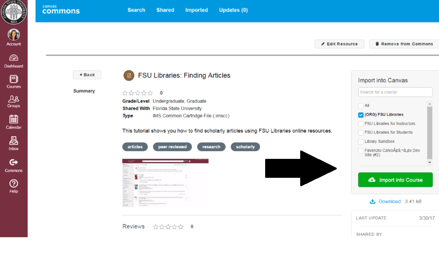
Task: Select the peer reviewed tag
Action: point(172,147)
